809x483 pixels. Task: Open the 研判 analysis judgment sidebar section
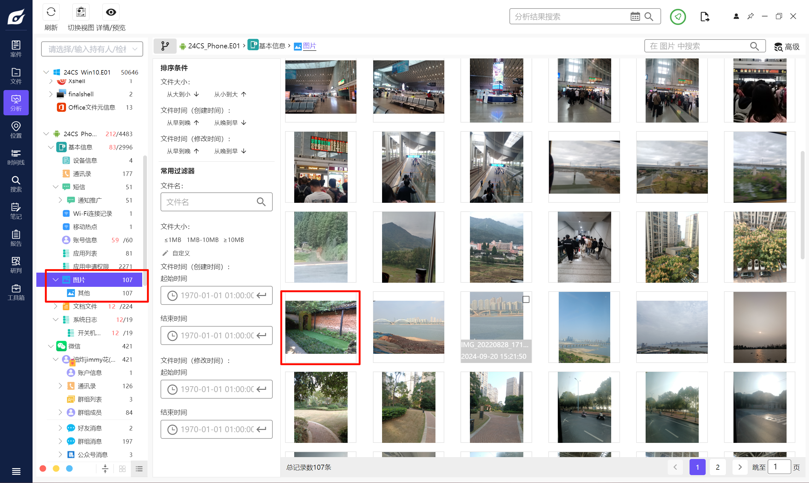coord(16,265)
